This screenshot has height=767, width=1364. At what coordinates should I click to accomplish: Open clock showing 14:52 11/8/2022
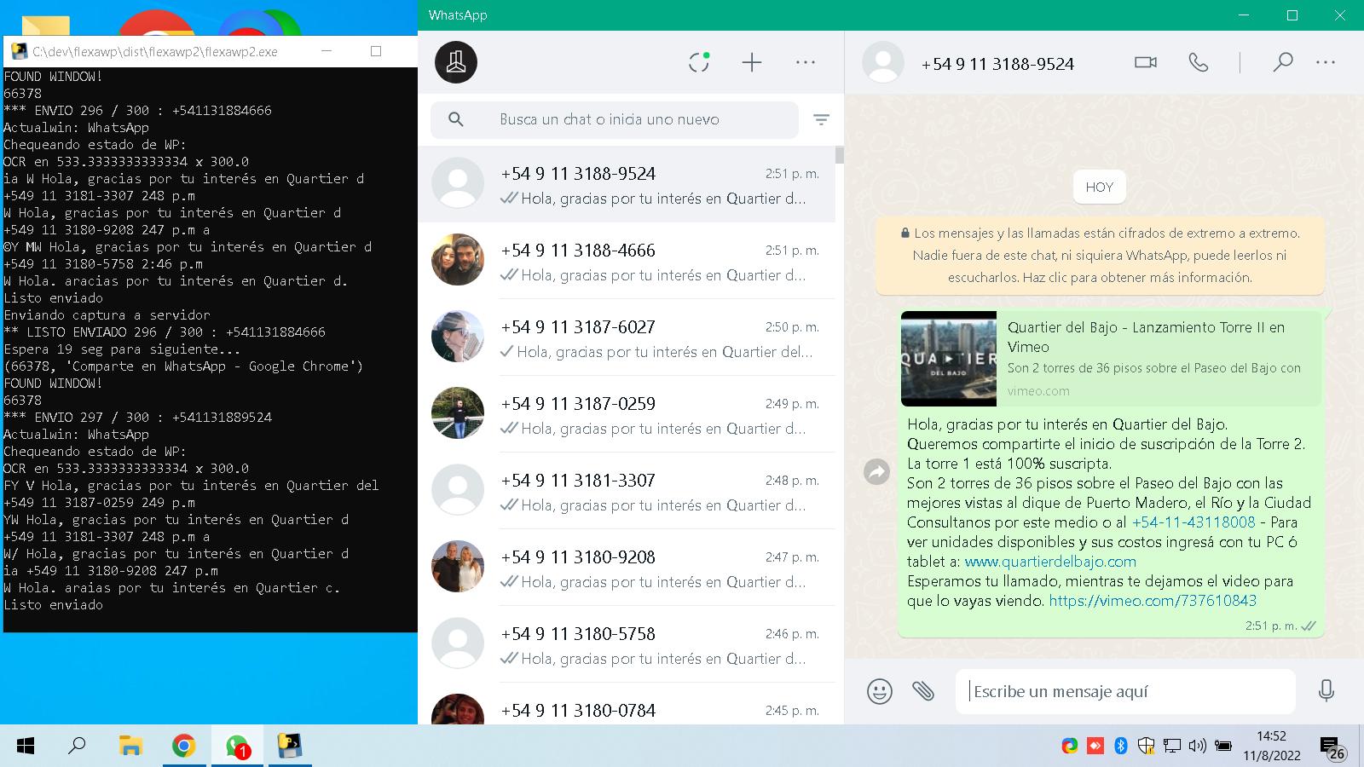click(1271, 747)
